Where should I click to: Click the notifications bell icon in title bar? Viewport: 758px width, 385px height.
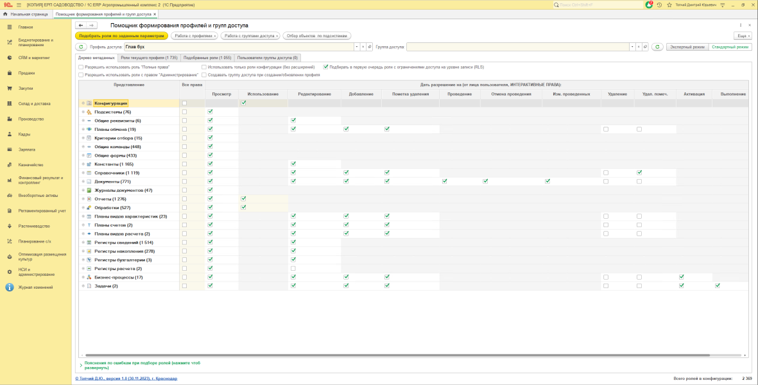pyautogui.click(x=649, y=4)
